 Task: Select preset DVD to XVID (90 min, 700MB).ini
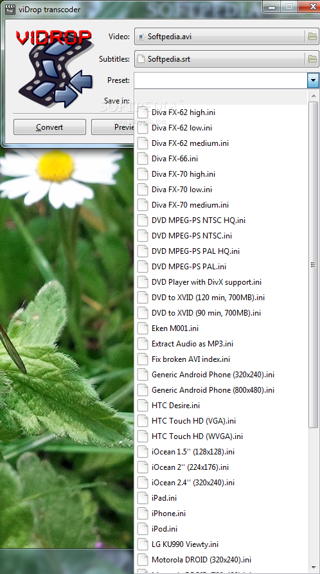[x=221, y=313]
